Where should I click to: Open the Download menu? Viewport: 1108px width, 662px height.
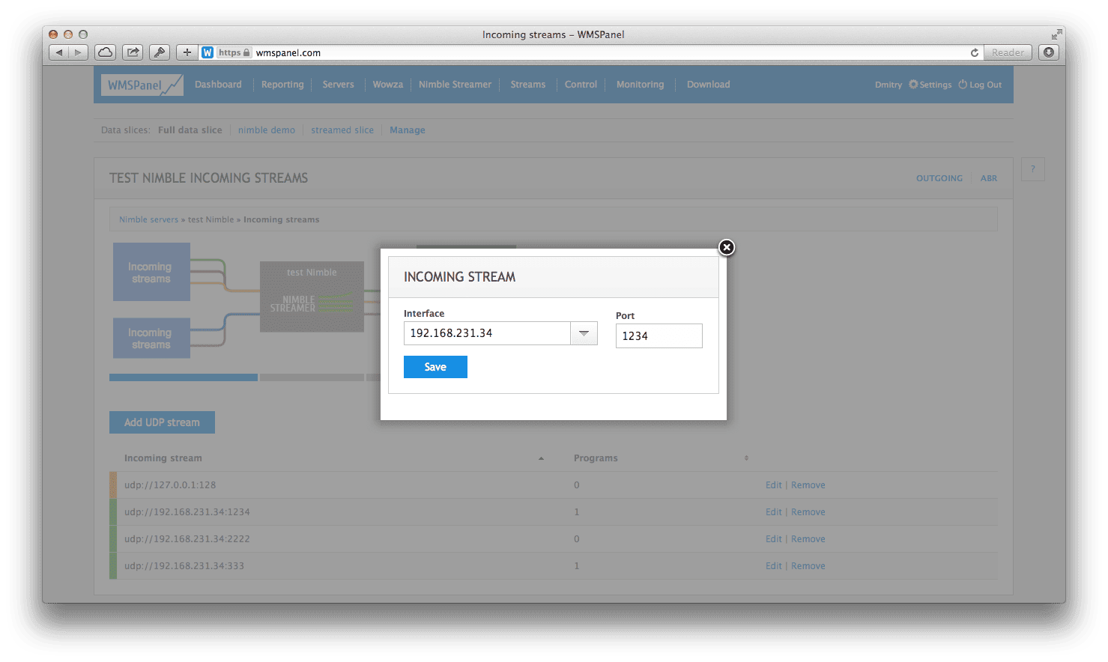(708, 85)
